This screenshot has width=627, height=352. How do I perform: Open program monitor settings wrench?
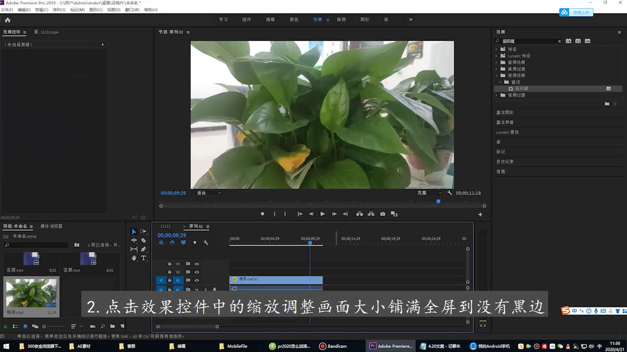pyautogui.click(x=450, y=193)
